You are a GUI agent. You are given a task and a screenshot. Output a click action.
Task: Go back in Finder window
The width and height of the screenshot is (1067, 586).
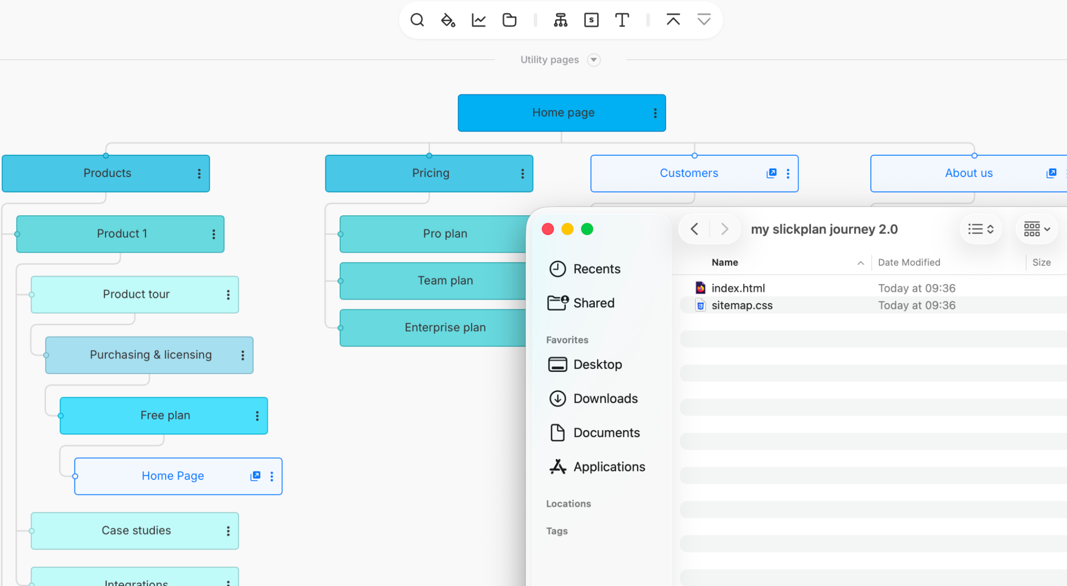tap(694, 229)
